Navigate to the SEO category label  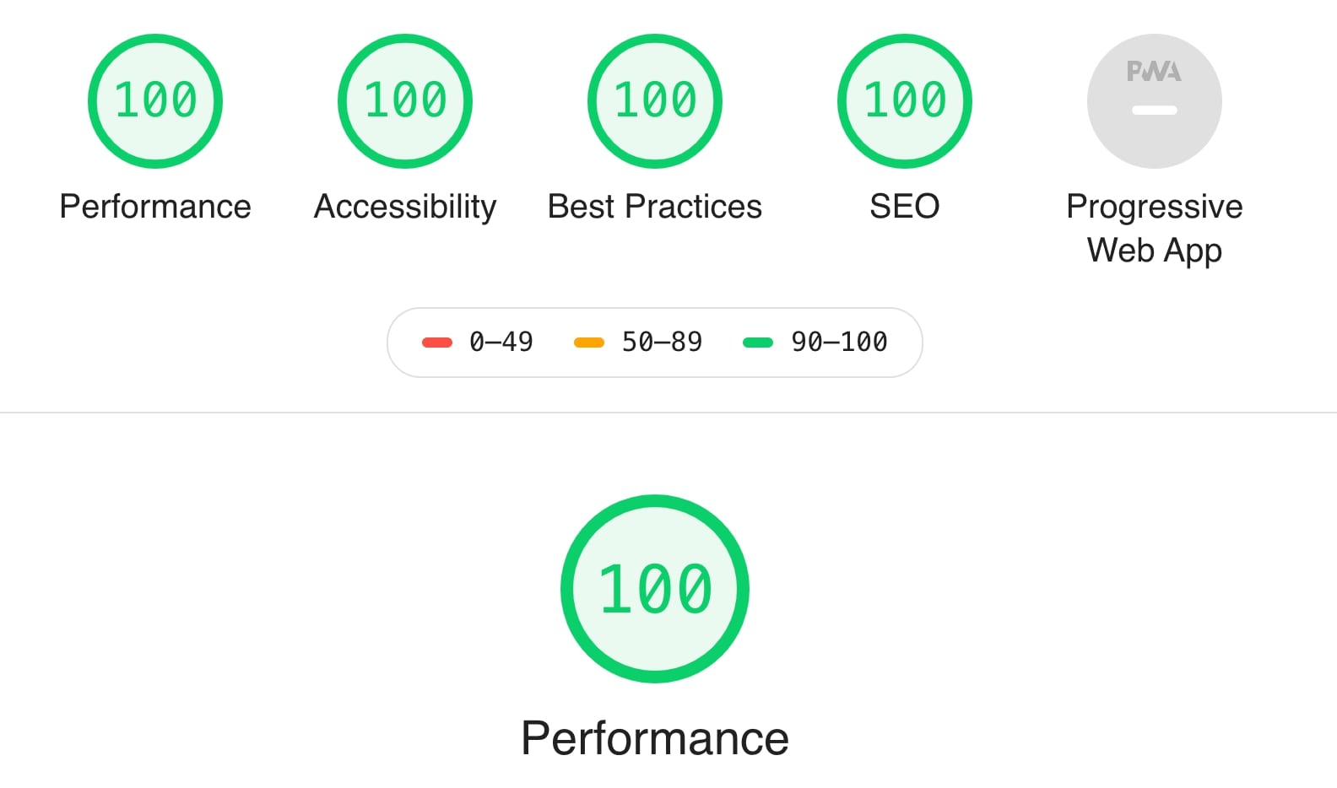point(905,207)
